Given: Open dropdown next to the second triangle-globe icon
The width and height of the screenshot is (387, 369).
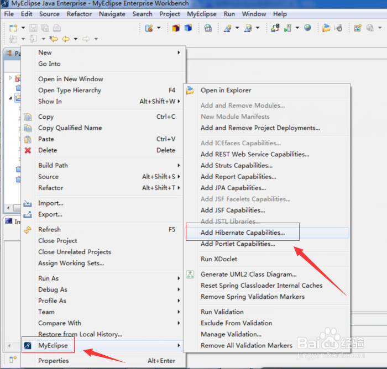Looking at the screenshot, I should tap(258, 28).
